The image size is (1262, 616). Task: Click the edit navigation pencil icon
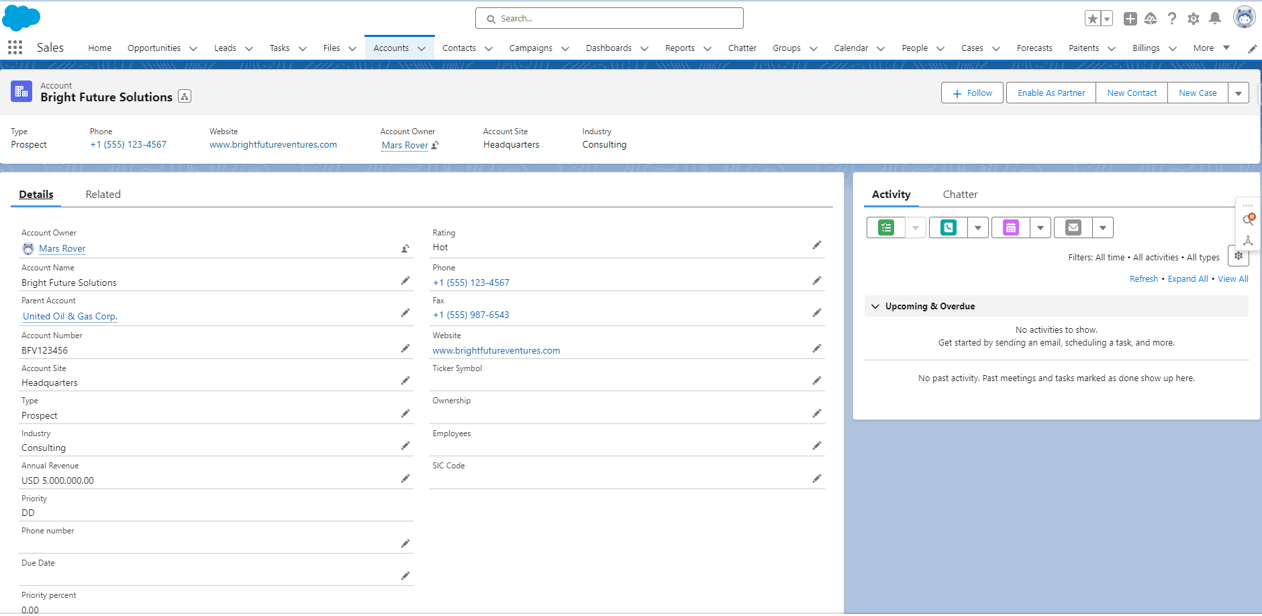point(1252,48)
